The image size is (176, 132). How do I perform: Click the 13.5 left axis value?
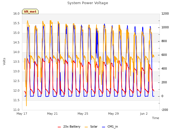tap(16, 62)
